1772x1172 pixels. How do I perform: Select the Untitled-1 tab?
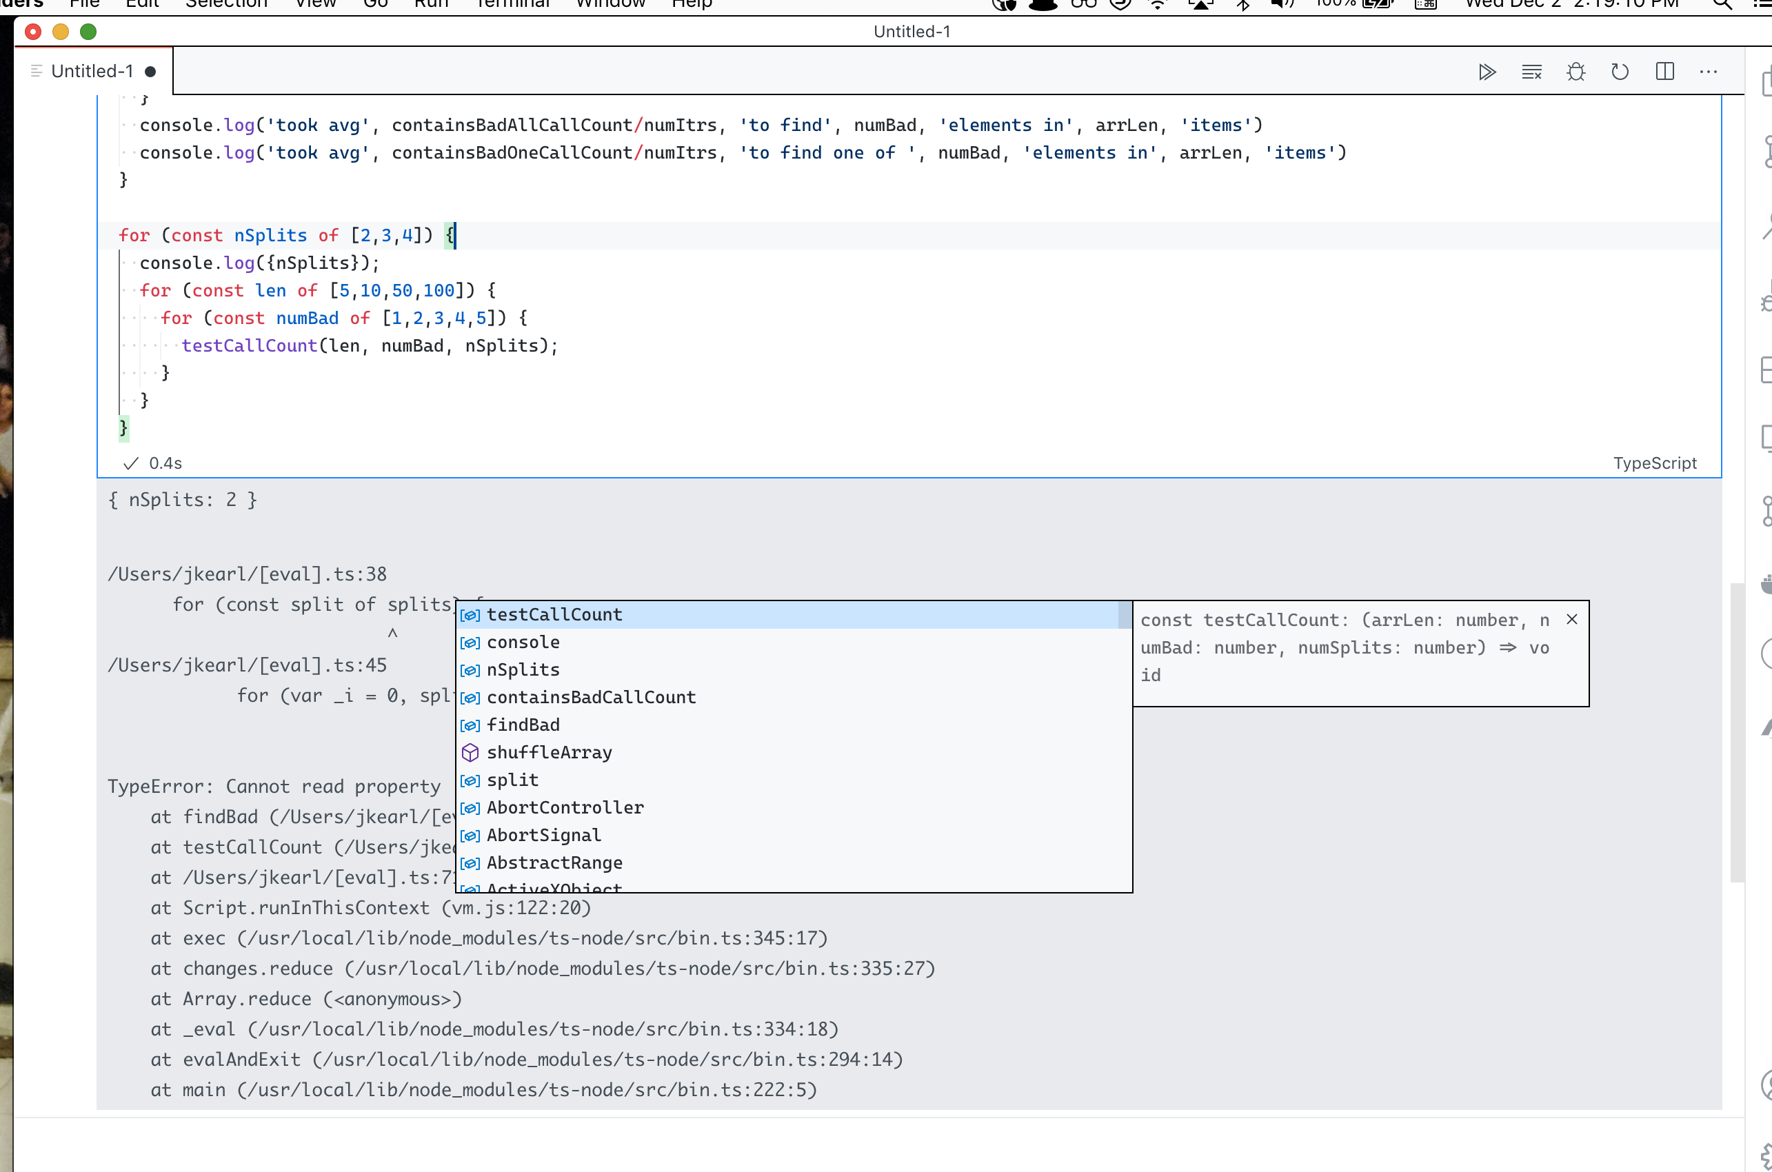92,70
